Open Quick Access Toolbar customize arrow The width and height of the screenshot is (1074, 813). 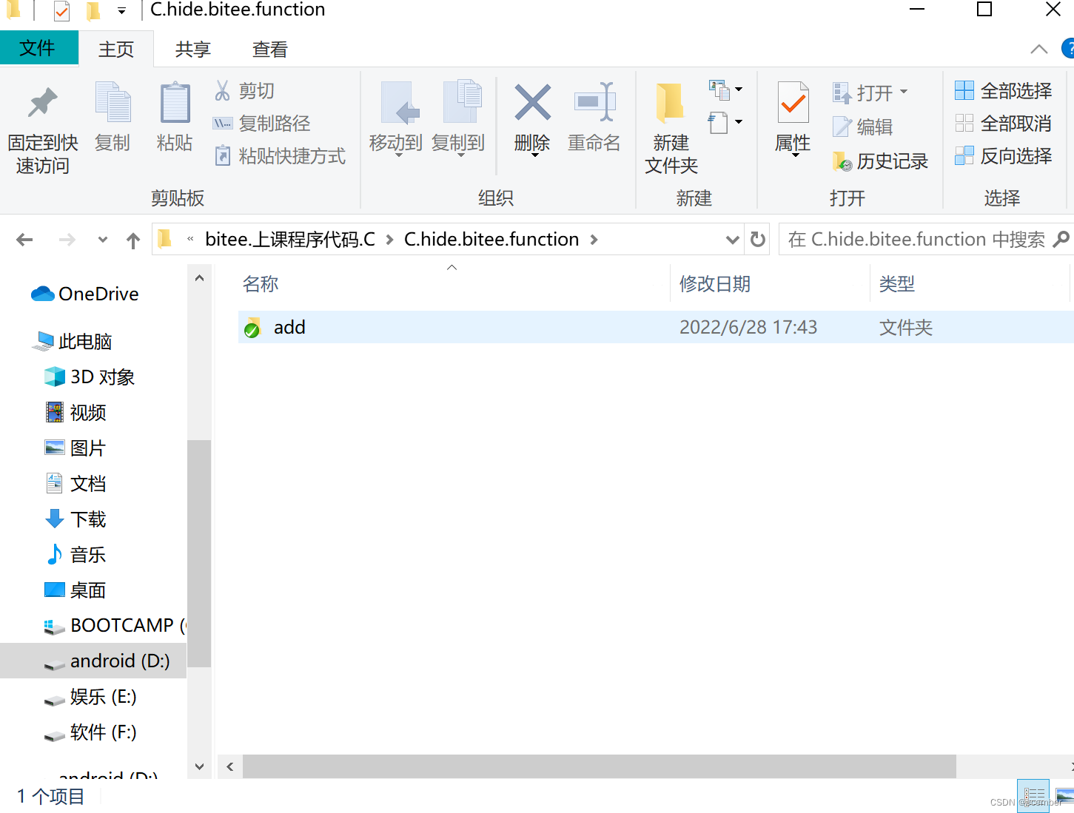pos(121,11)
